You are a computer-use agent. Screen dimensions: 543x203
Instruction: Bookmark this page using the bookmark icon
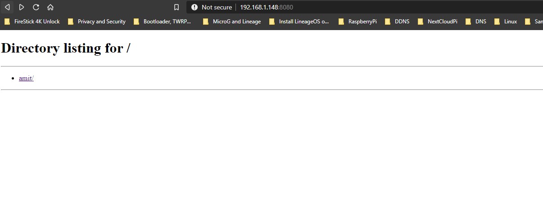(176, 7)
